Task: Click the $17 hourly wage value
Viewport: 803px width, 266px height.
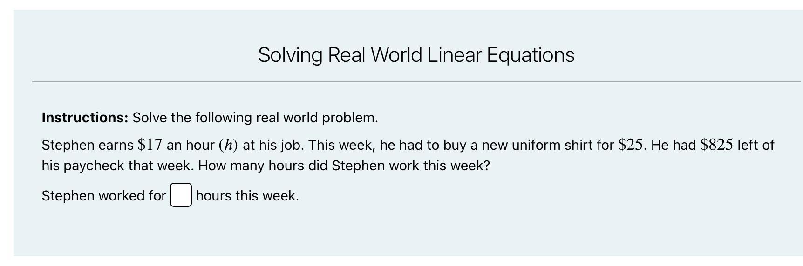Action: click(x=150, y=145)
